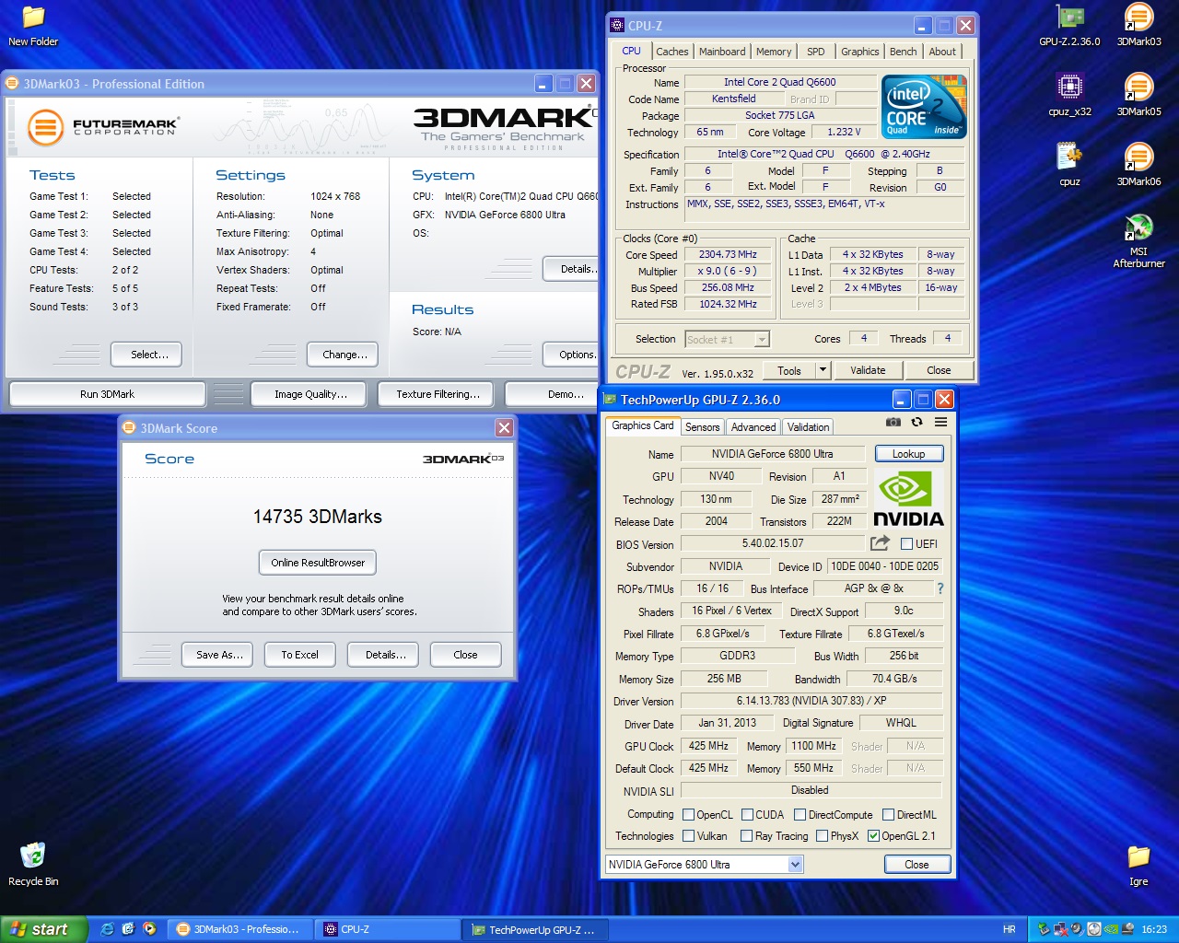Switch to the Memory tab in CPU-Z
The width and height of the screenshot is (1179, 943).
774,52
